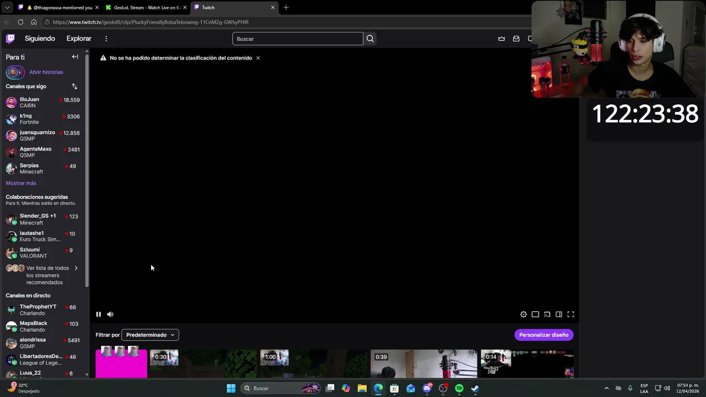The height and width of the screenshot is (397, 706).
Task: Select the 1:00 clip thumbnail
Action: pos(313,363)
